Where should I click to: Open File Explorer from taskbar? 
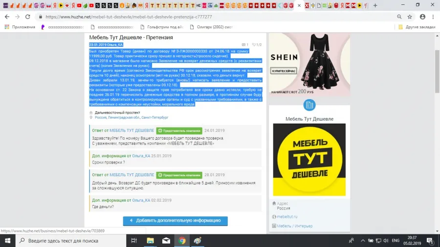tap(151, 241)
